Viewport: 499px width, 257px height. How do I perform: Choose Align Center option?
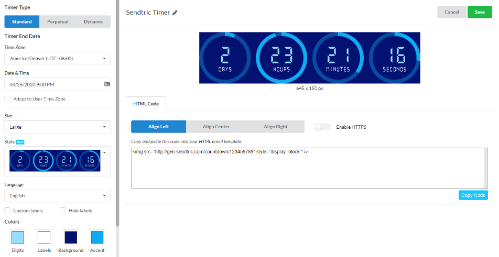coord(216,127)
